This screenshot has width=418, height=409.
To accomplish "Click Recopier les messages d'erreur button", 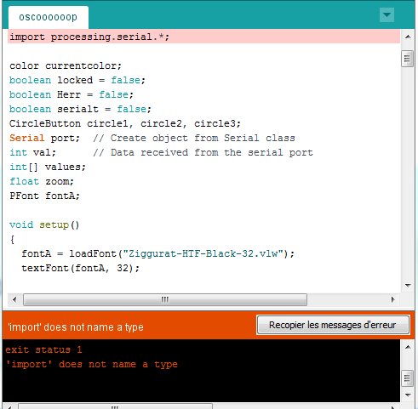I will click(x=333, y=325).
